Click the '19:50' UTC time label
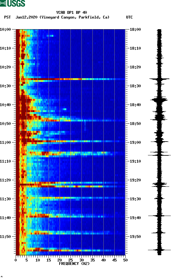Viewport: 173px width, 280px height. click(x=135, y=237)
